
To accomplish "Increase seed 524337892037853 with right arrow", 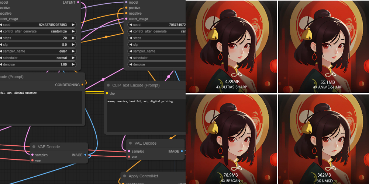I will (73, 25).
